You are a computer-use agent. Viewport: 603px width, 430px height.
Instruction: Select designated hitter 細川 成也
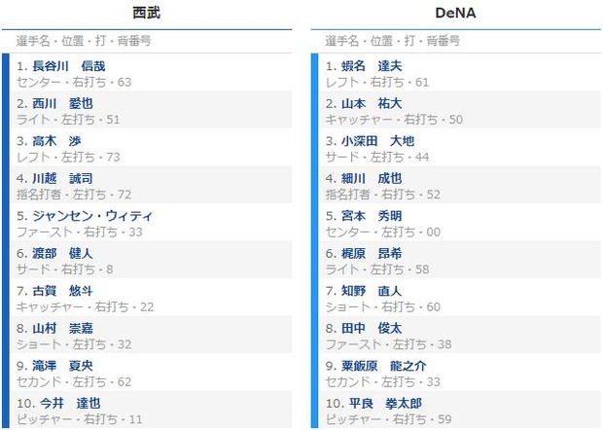pos(372,178)
